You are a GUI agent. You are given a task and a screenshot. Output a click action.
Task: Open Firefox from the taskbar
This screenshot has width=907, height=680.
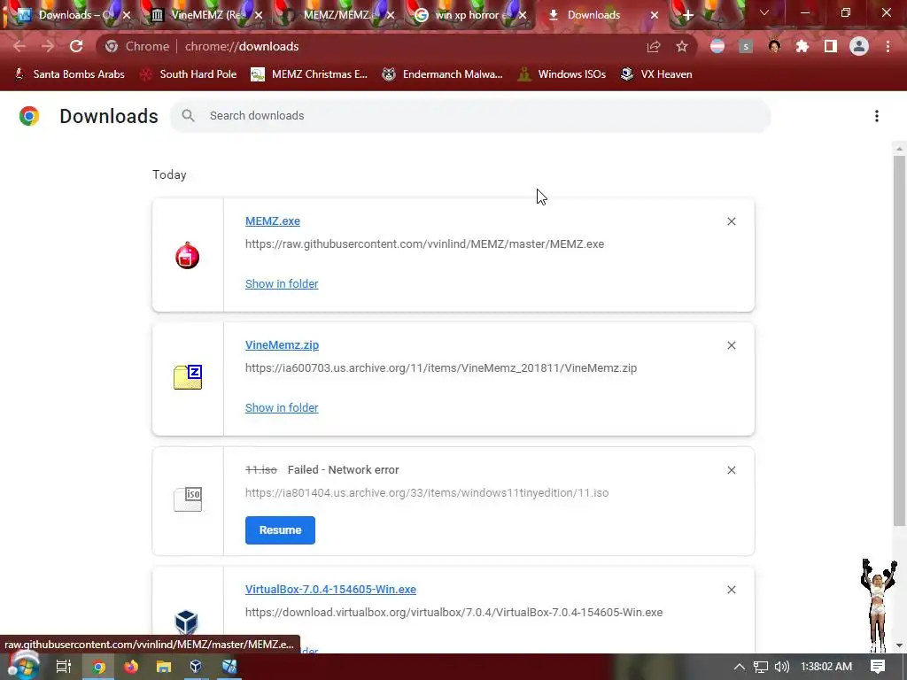pos(131,667)
